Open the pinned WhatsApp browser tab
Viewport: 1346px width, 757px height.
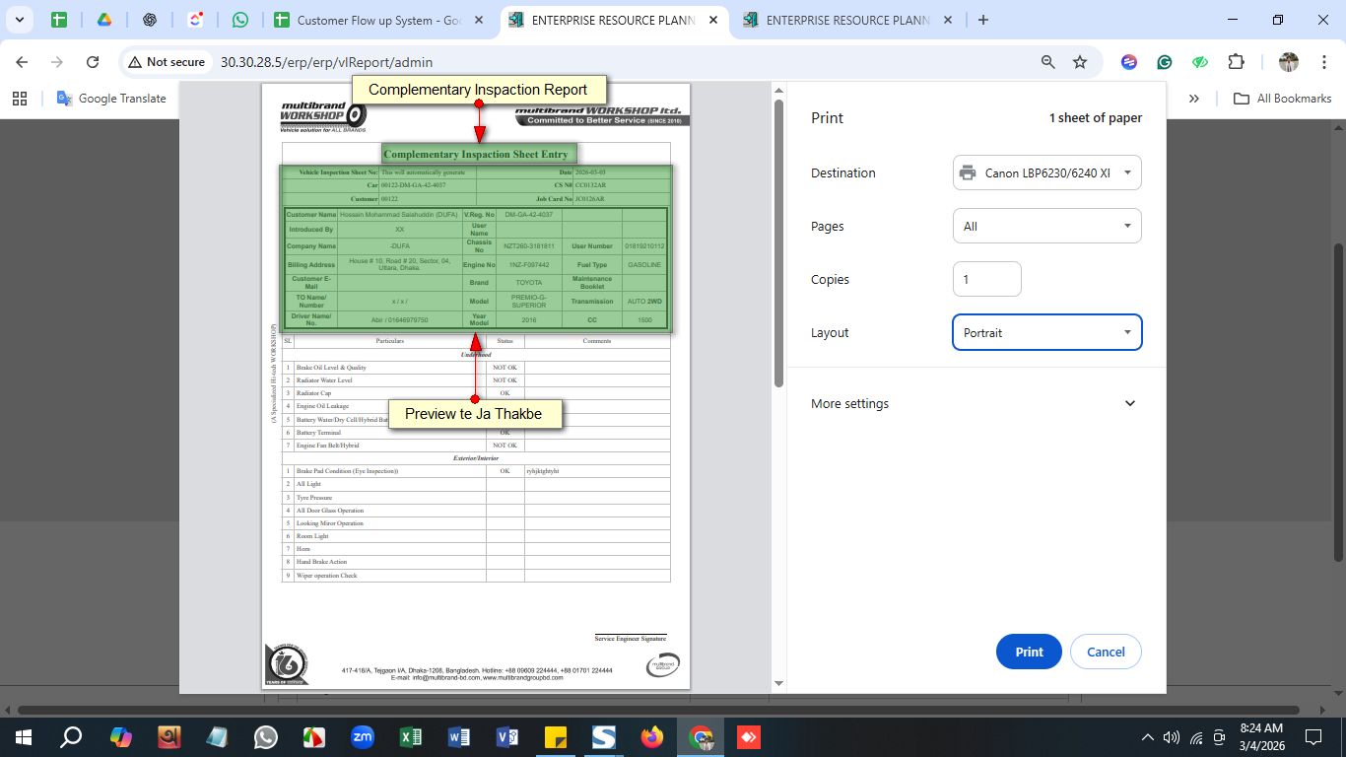(240, 20)
